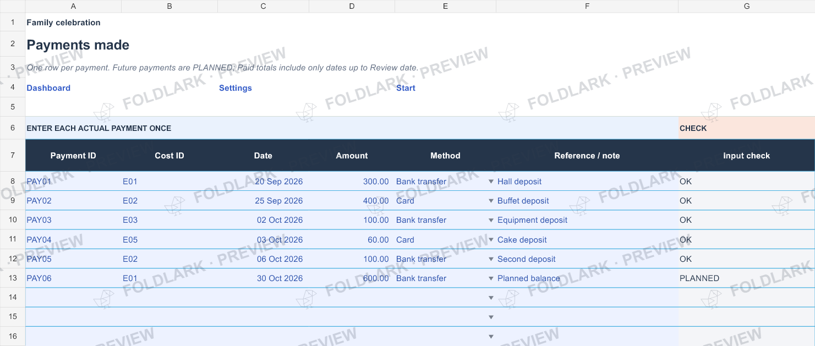The height and width of the screenshot is (346, 815).
Task: Click the Payments made title
Action: (78, 45)
